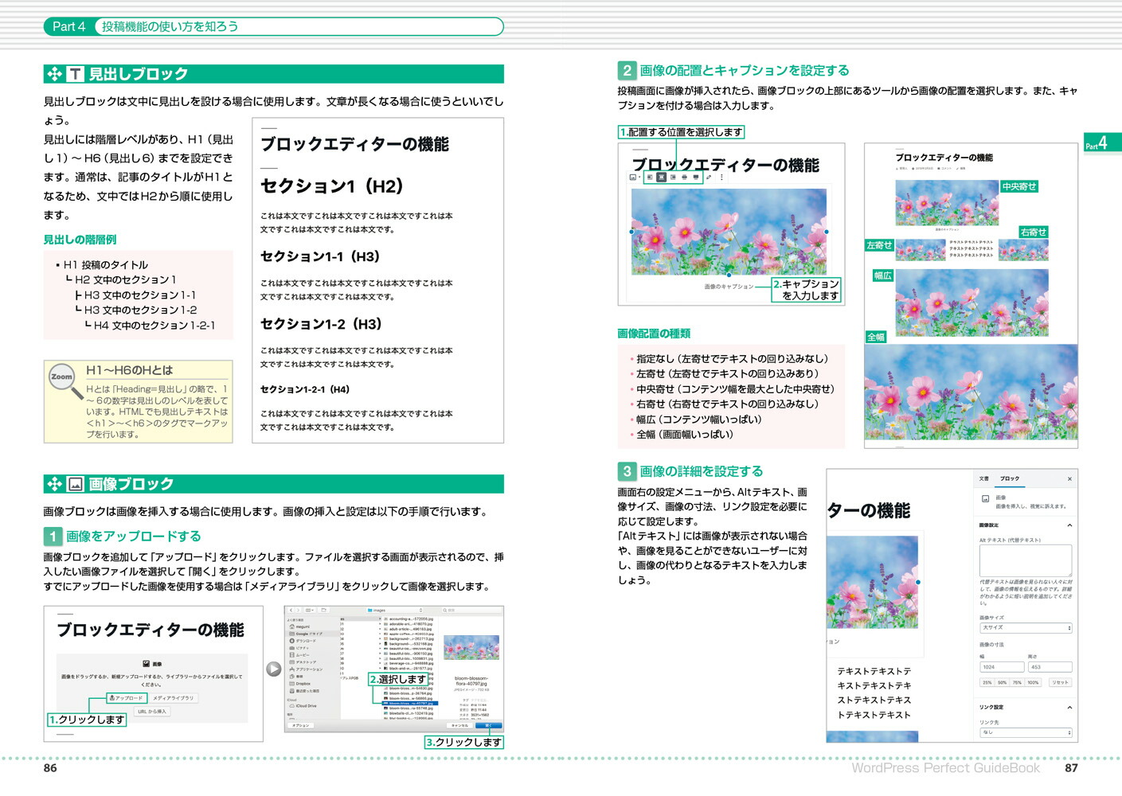
Task: Select Google ドライブ in sidebar
Action: (306, 634)
